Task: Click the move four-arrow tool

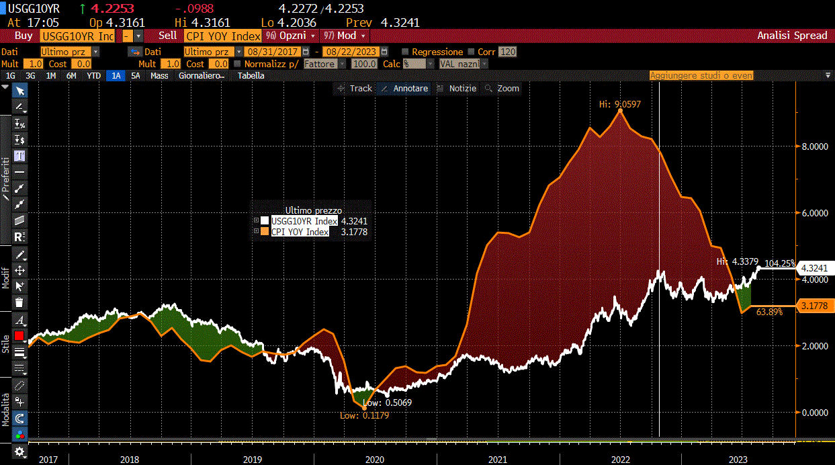Action: pyautogui.click(x=20, y=270)
